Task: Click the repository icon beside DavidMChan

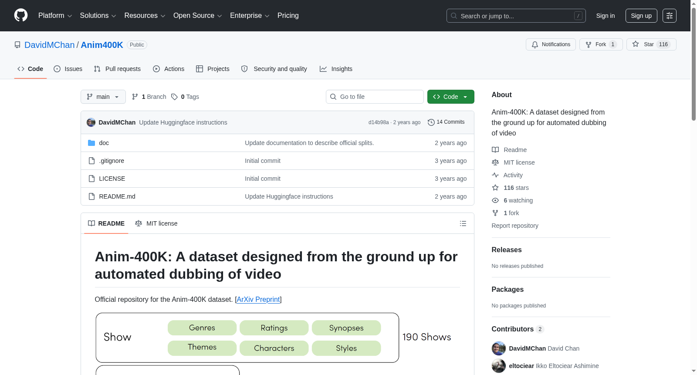Action: tap(17, 45)
